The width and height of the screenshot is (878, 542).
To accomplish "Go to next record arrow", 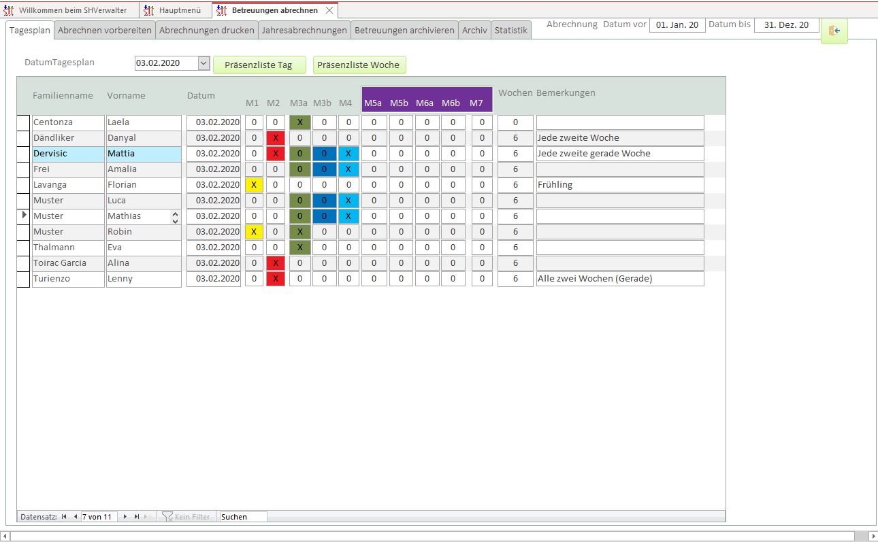I will tap(125, 517).
